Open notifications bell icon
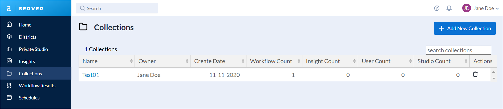 point(449,8)
